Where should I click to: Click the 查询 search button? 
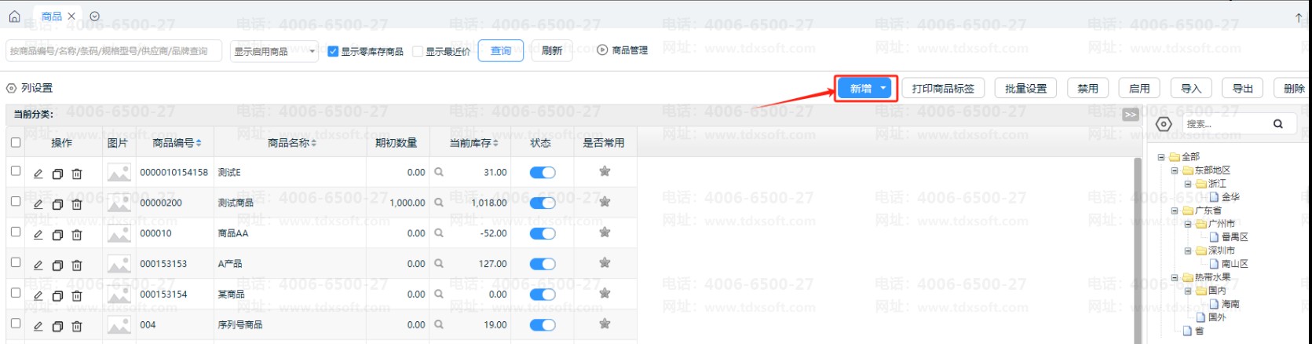[501, 51]
